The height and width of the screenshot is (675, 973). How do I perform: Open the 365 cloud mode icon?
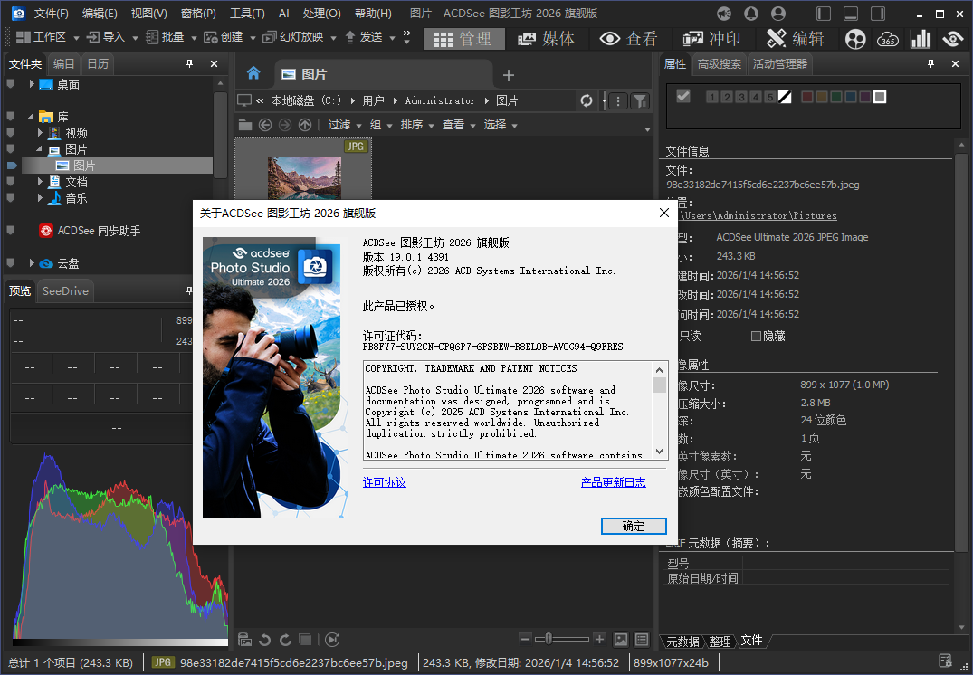pos(888,38)
